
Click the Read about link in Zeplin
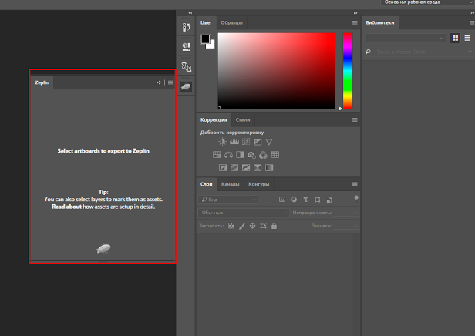click(x=66, y=207)
